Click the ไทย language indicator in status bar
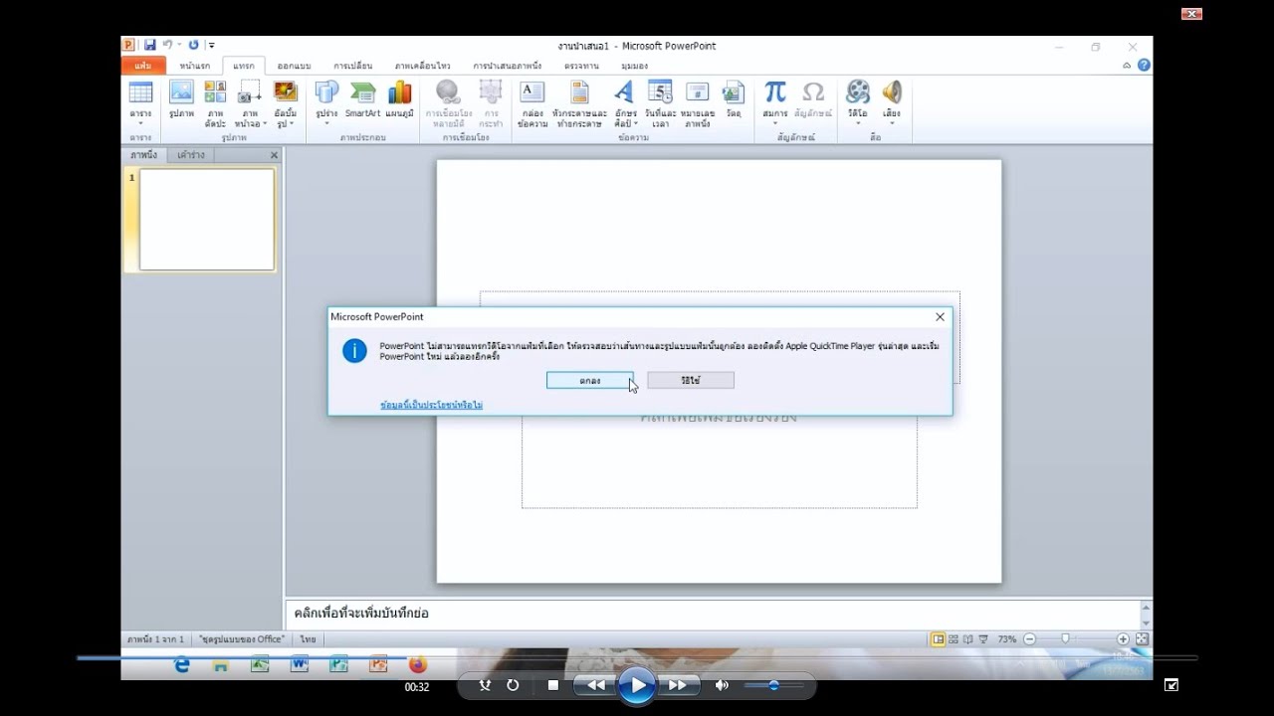Viewport: 1274px width, 716px height. [x=308, y=638]
